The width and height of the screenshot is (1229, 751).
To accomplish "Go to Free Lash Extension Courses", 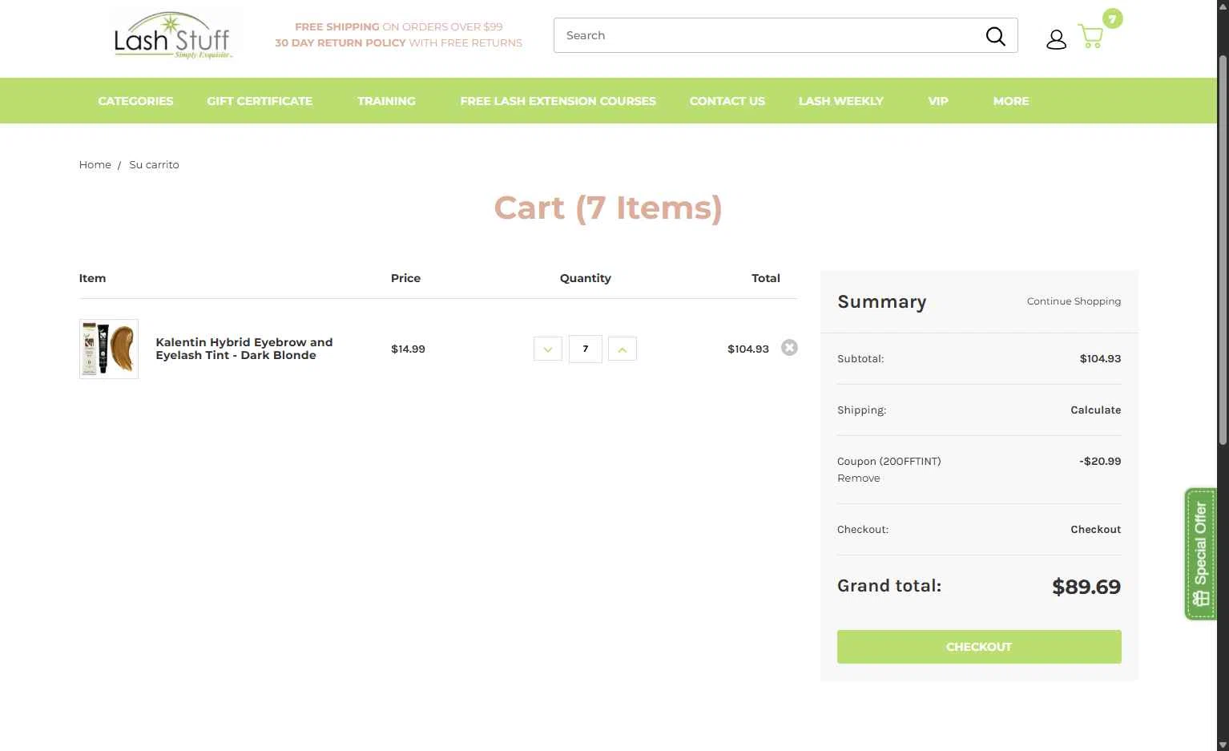I will pos(558,101).
